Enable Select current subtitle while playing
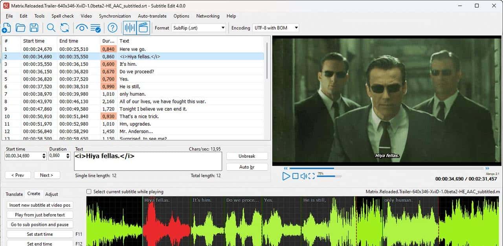 tap(89, 192)
